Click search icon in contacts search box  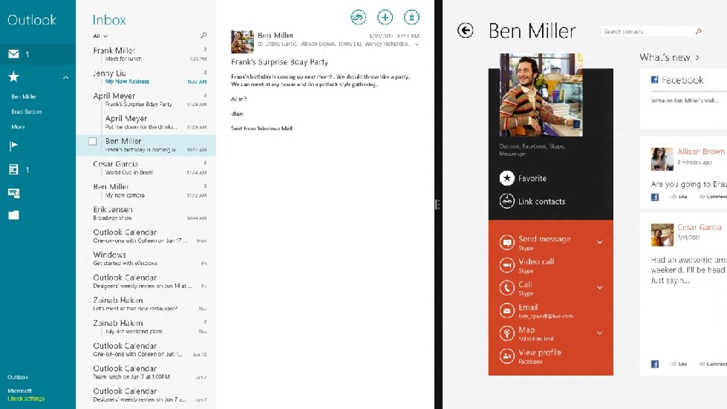point(698,31)
